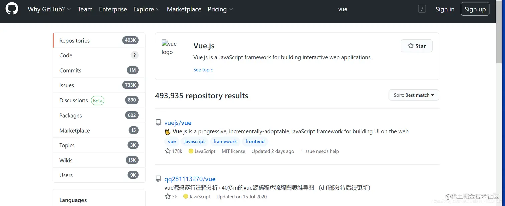
Task: Click the page vertical scrollbar thumb
Action: click(x=499, y=31)
